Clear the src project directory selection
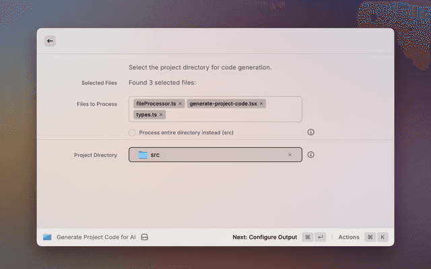This screenshot has height=269, width=431. pyautogui.click(x=290, y=155)
